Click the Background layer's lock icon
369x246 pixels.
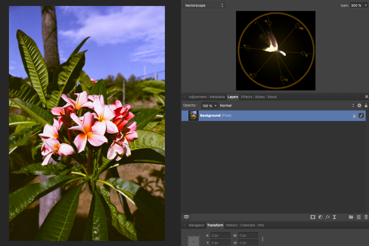pyautogui.click(x=354, y=116)
